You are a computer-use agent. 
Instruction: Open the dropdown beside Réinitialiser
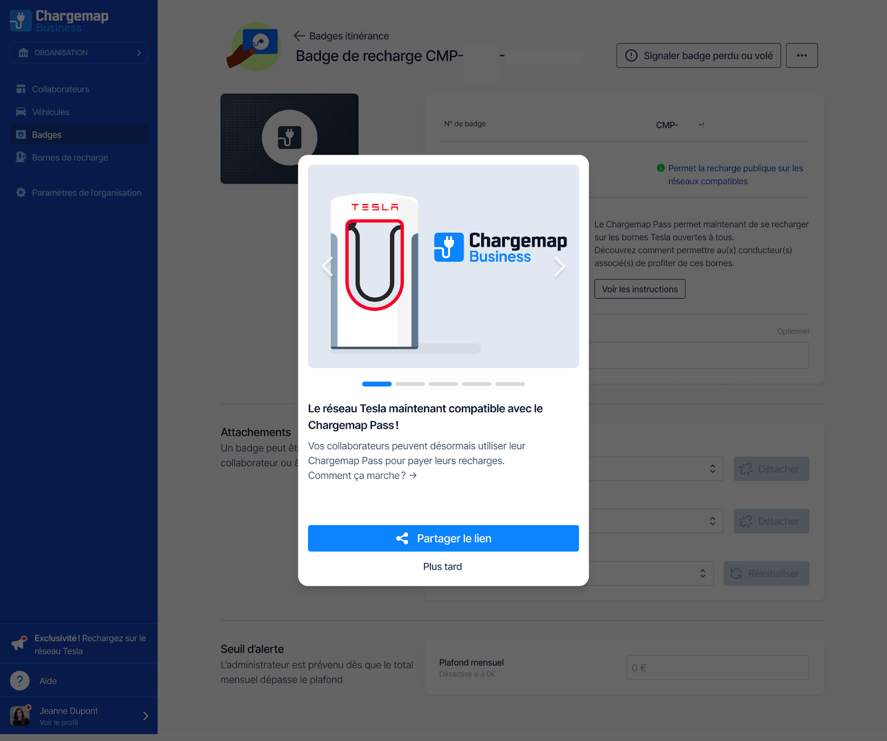[651, 574]
